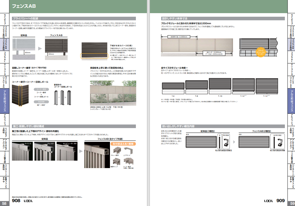The height and width of the screenshot is (206, 295).
Task: Click the corner joint fence photo
Action: click(x=20, y=95)
